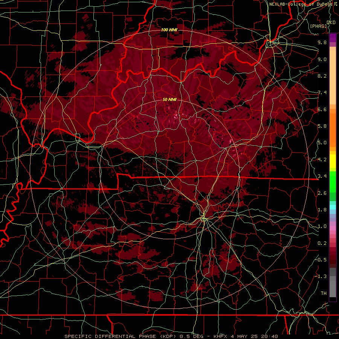This screenshot has height=339, width=339.
Task: Pick the gray bottom segment of the color bar
Action: pyautogui.click(x=333, y=289)
